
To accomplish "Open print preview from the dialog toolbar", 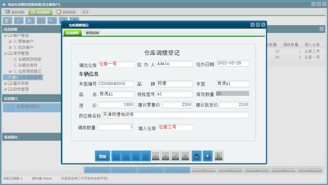I will (x=208, y=156).
